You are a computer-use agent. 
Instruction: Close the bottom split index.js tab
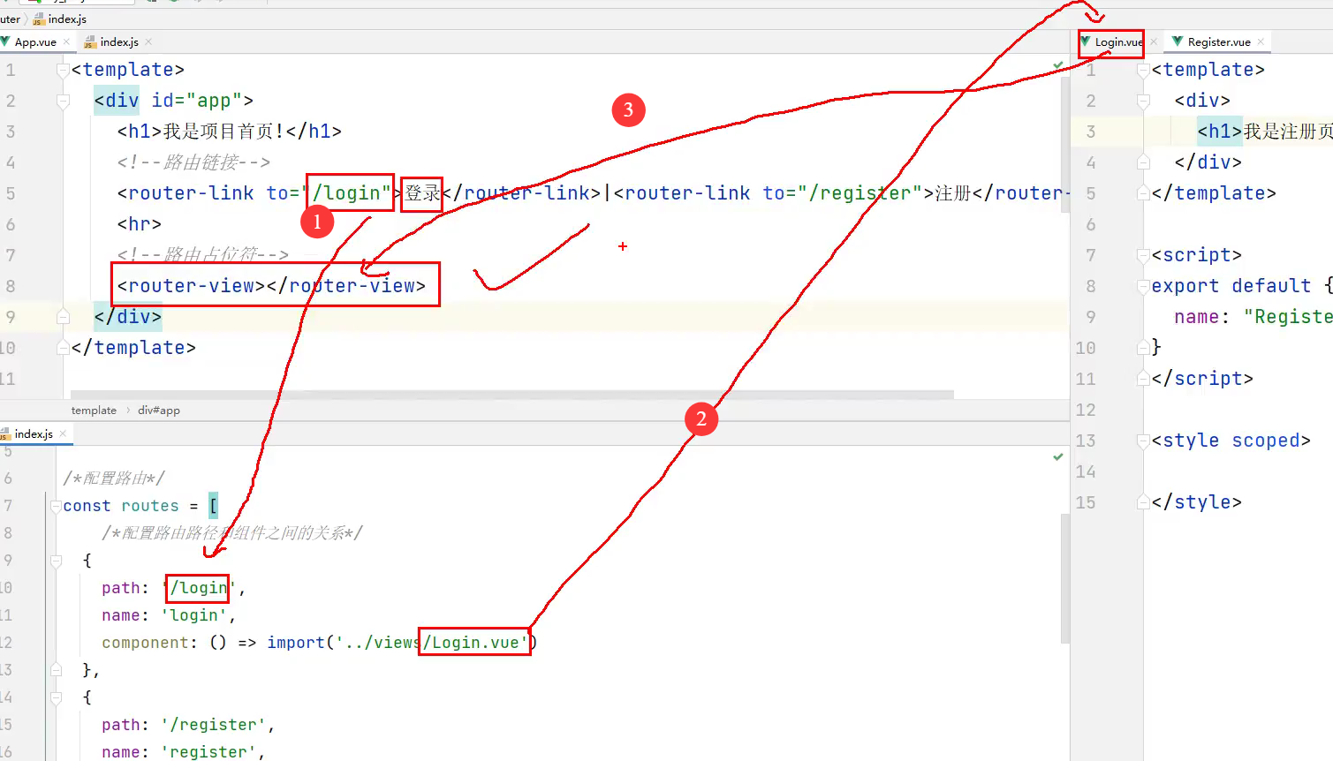click(63, 433)
